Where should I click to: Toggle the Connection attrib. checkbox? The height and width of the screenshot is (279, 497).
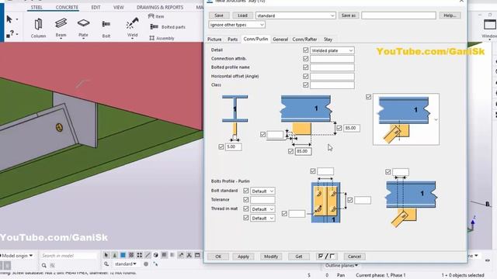[305, 59]
